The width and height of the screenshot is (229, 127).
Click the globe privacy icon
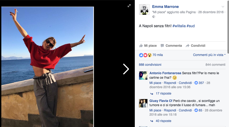154,17
